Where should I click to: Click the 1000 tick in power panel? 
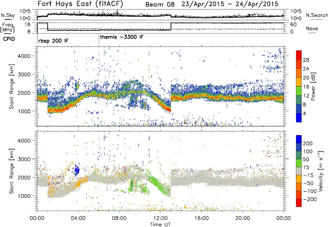point(24,111)
